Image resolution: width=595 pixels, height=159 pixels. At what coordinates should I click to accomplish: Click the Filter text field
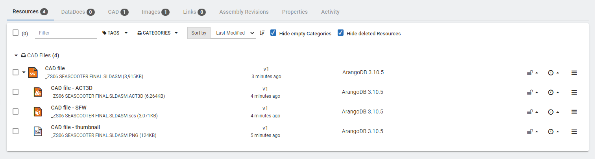pos(66,33)
